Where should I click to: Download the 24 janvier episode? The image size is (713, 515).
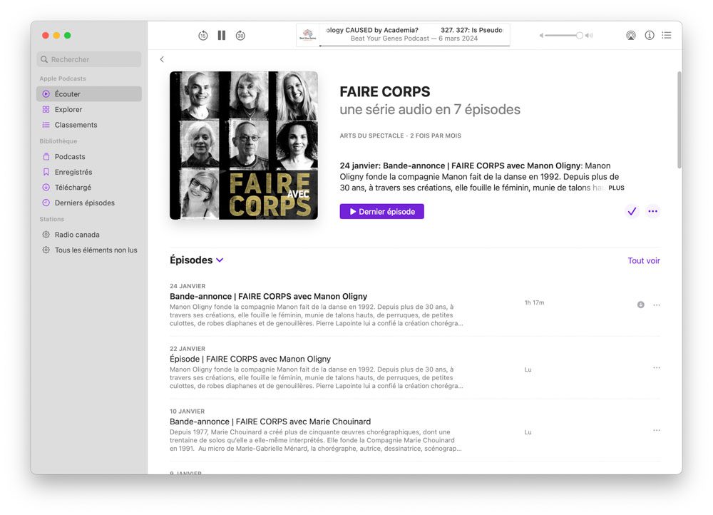pyautogui.click(x=641, y=305)
